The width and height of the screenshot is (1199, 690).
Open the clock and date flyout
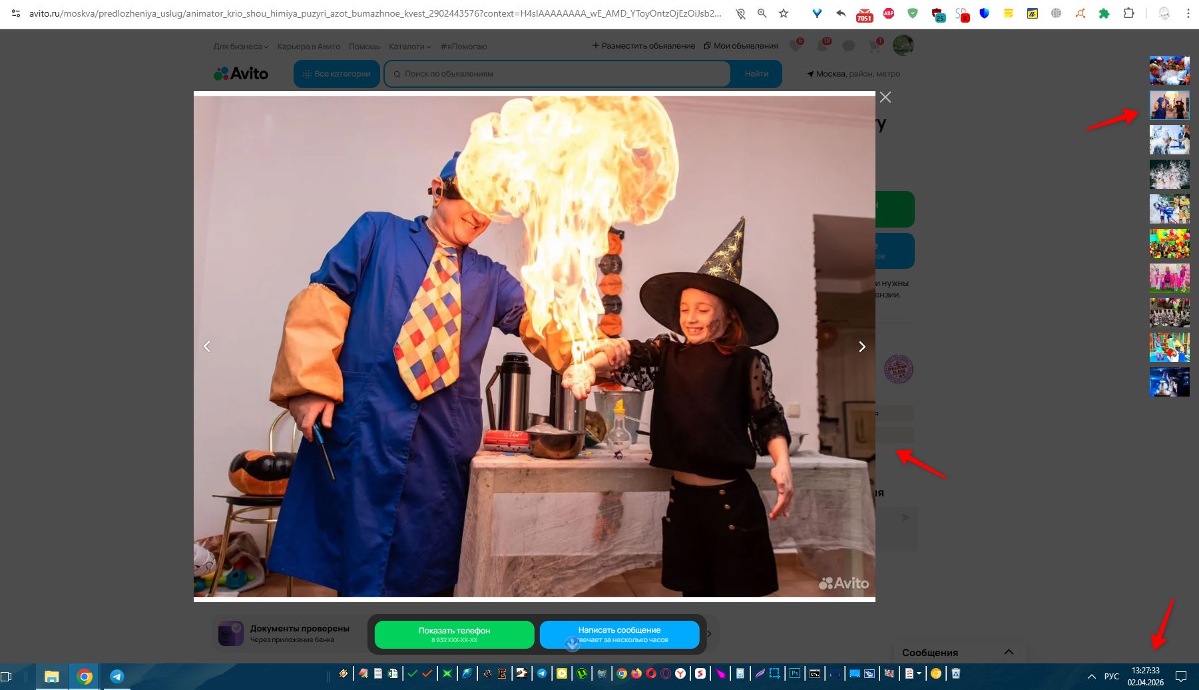pyautogui.click(x=1146, y=677)
